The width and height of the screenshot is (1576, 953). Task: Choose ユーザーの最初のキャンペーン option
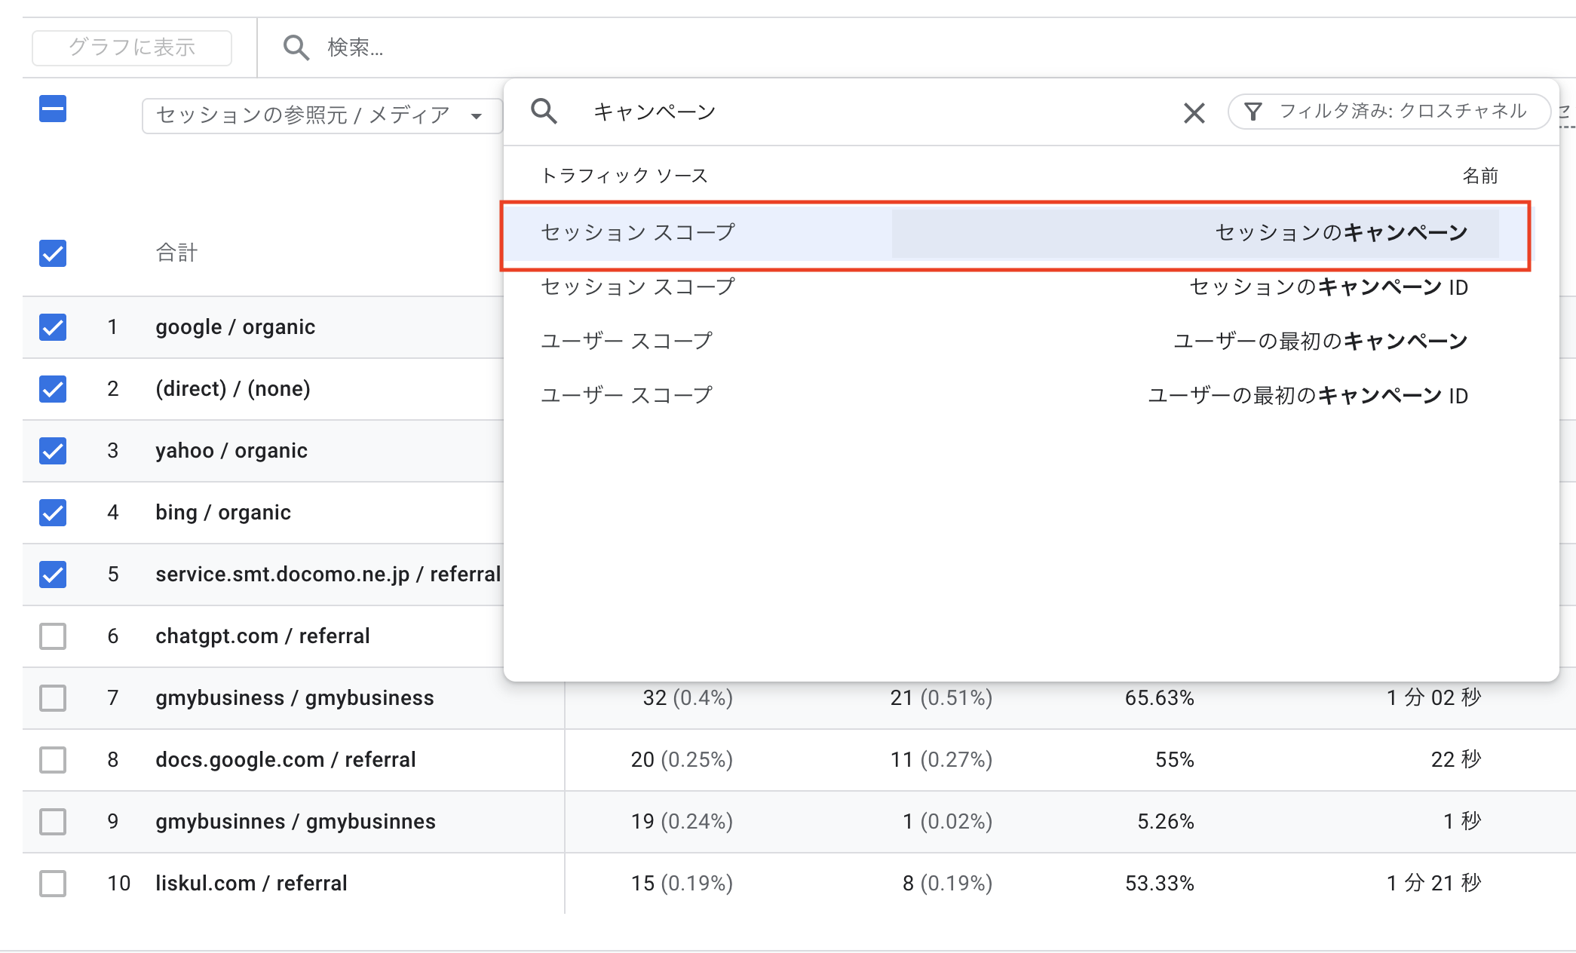pos(1320,342)
